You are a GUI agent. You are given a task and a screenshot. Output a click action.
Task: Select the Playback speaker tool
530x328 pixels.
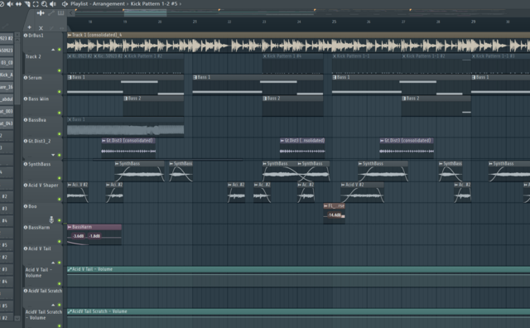click(x=53, y=4)
